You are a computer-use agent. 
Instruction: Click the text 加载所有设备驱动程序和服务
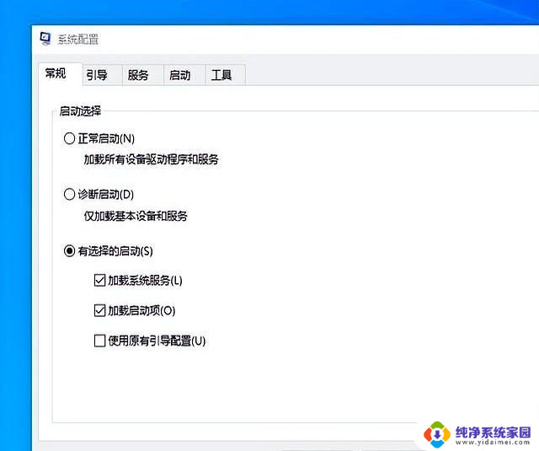point(152,159)
